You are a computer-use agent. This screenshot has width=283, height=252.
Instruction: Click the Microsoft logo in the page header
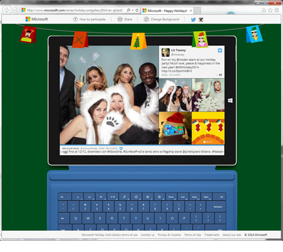click(x=37, y=19)
